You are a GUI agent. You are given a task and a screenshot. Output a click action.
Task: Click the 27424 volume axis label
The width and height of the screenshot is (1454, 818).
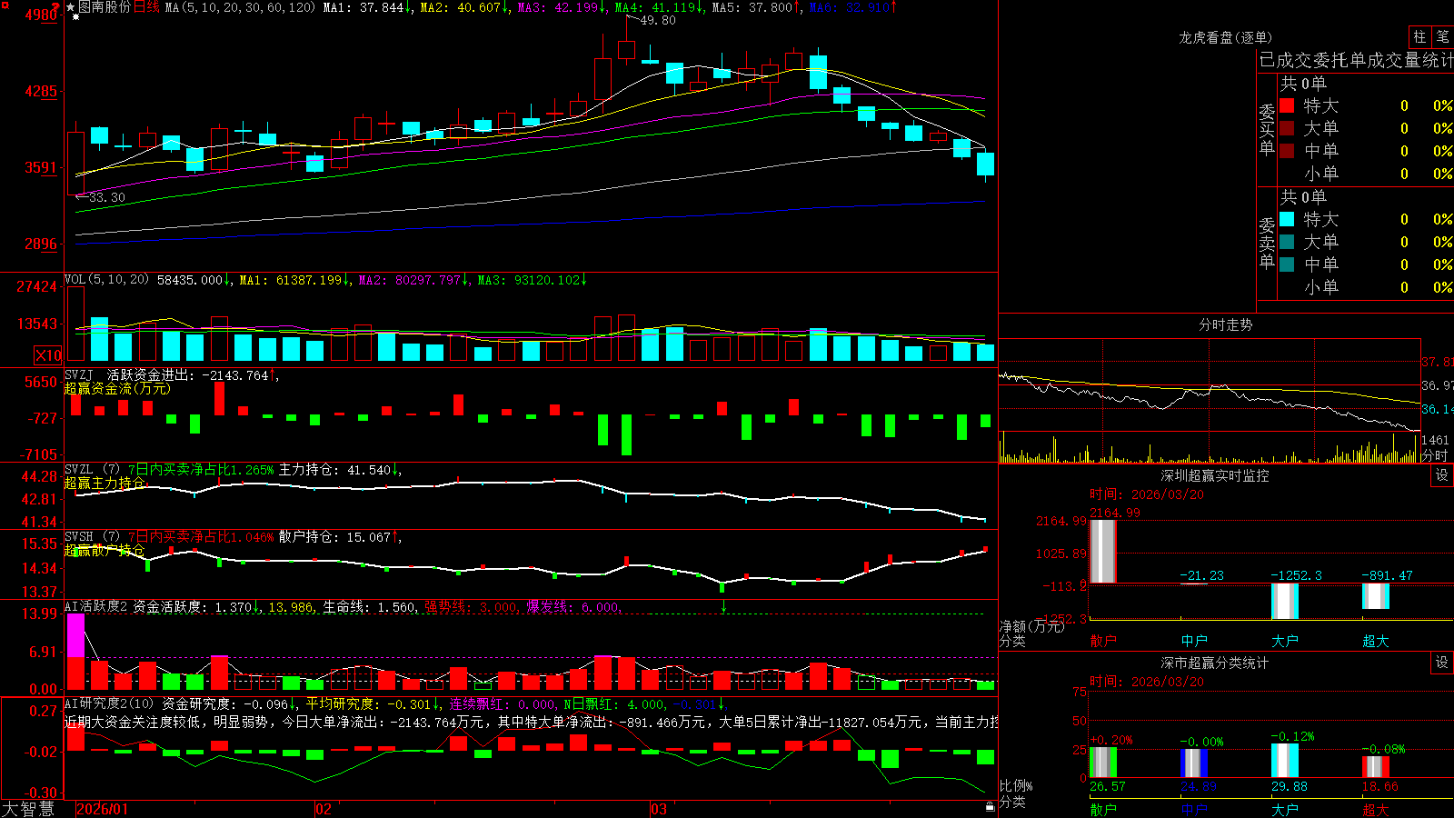pyautogui.click(x=37, y=286)
